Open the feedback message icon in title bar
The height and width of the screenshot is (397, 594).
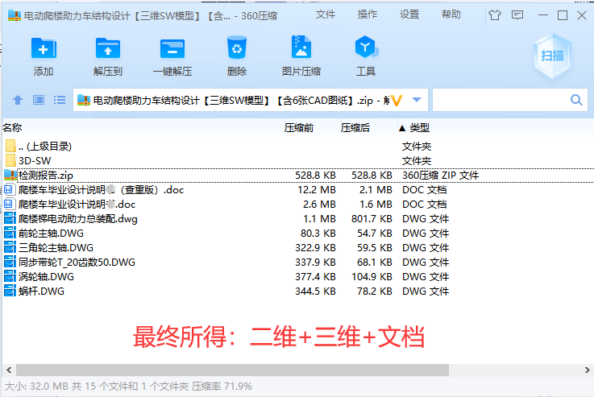(x=517, y=15)
